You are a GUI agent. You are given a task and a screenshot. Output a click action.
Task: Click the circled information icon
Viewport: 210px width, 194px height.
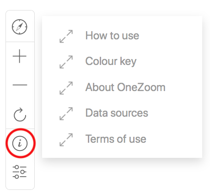click(x=20, y=143)
